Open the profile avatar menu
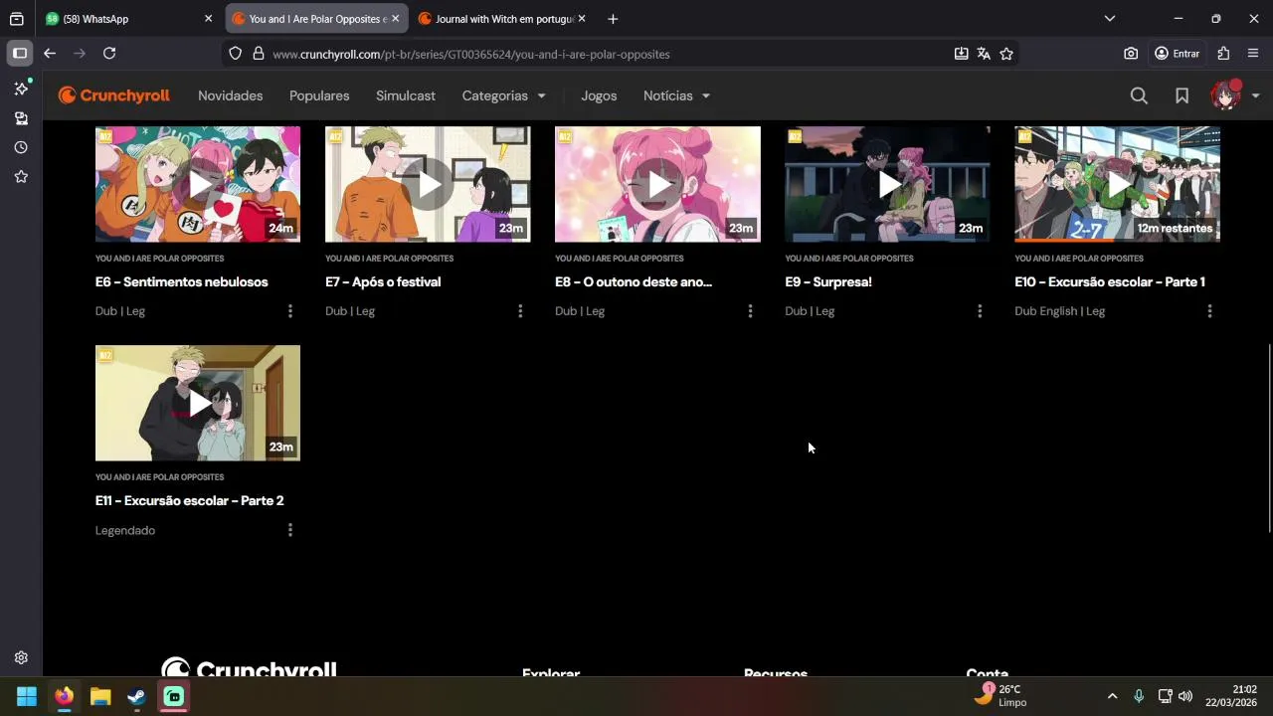 coord(1225,95)
